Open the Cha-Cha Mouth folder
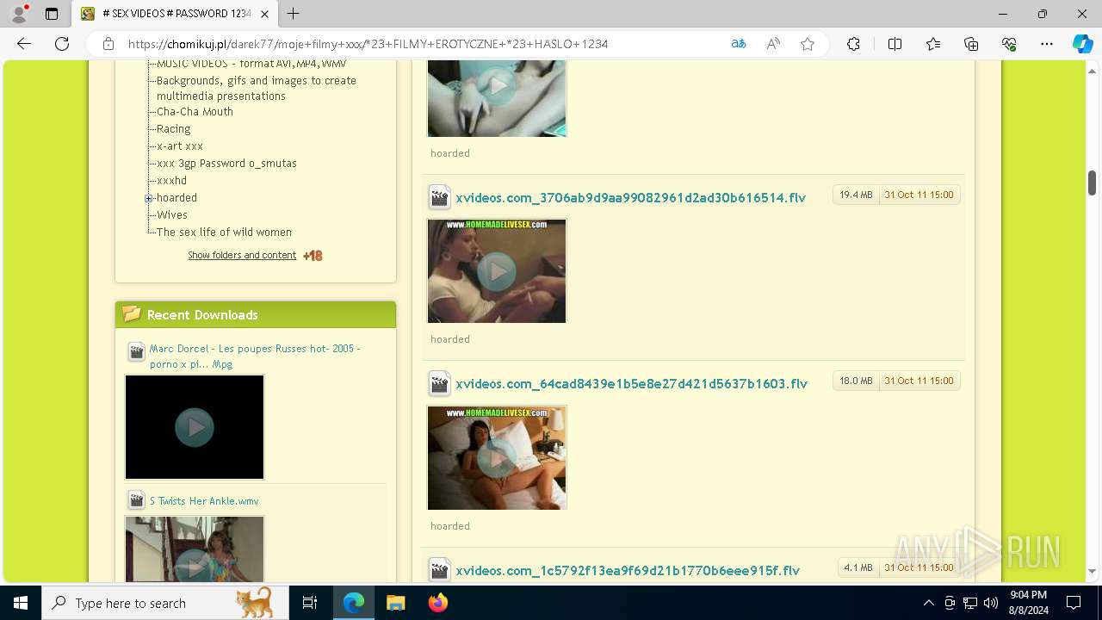Image resolution: width=1102 pixels, height=620 pixels. click(195, 112)
